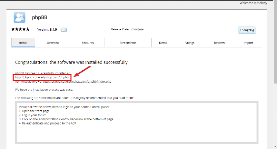Open the Changelog button
Viewport: 278px width, 149px height.
pos(247,30)
